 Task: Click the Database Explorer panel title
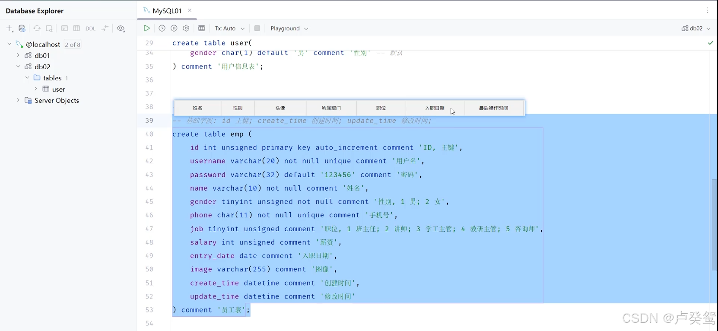[35, 11]
